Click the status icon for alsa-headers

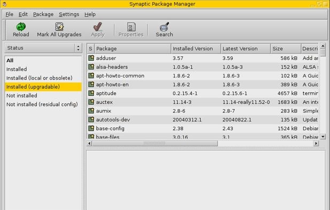click(91, 67)
